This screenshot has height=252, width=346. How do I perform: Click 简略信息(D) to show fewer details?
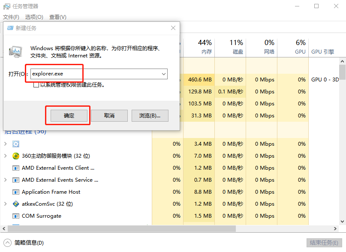coord(29,243)
